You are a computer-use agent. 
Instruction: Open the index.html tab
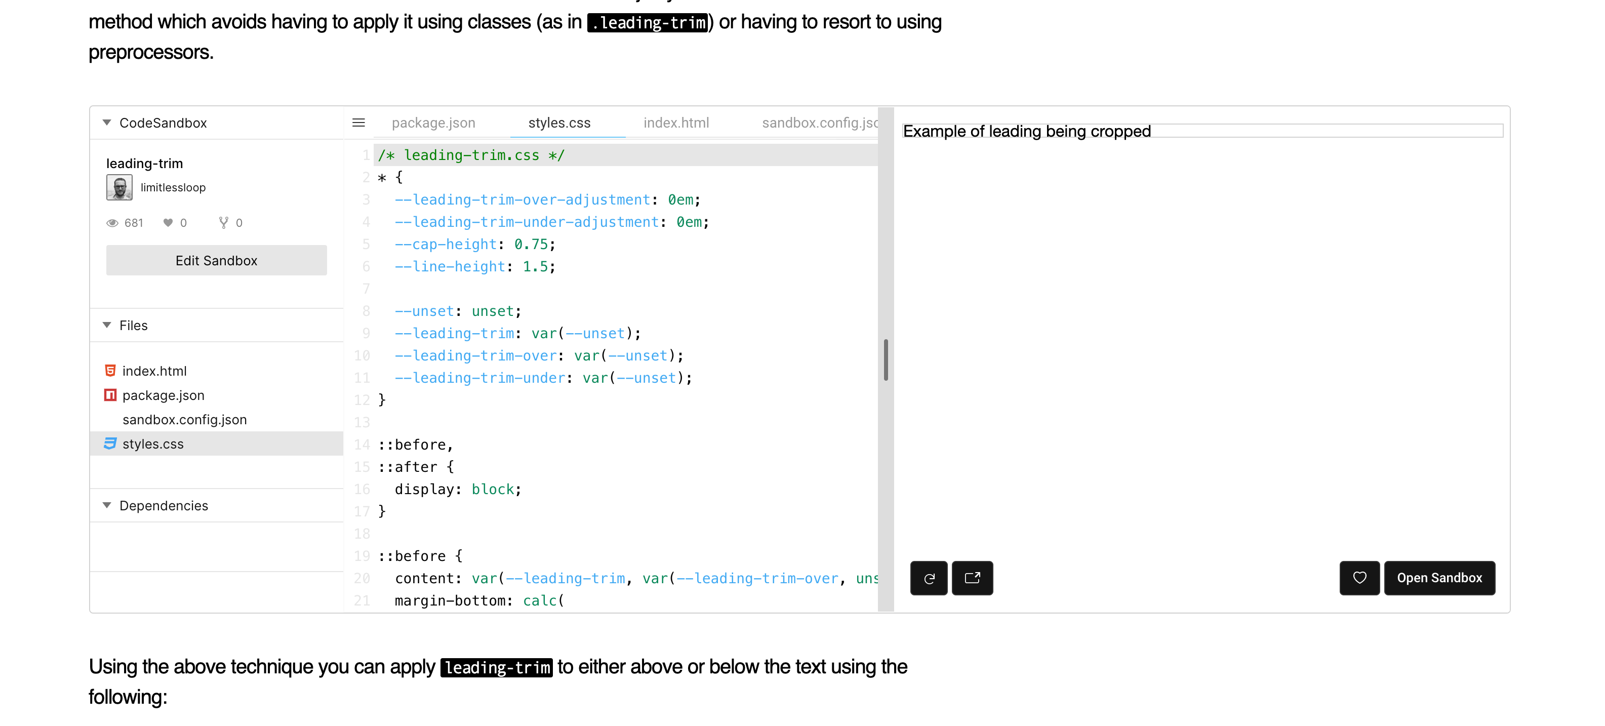pyautogui.click(x=676, y=123)
